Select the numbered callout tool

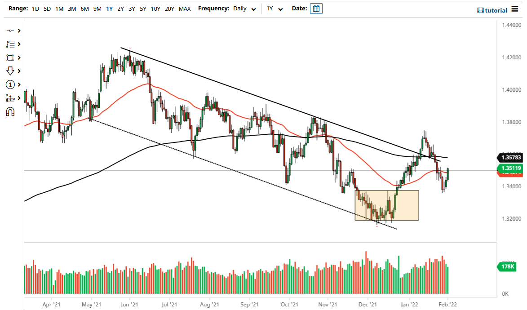pos(9,84)
